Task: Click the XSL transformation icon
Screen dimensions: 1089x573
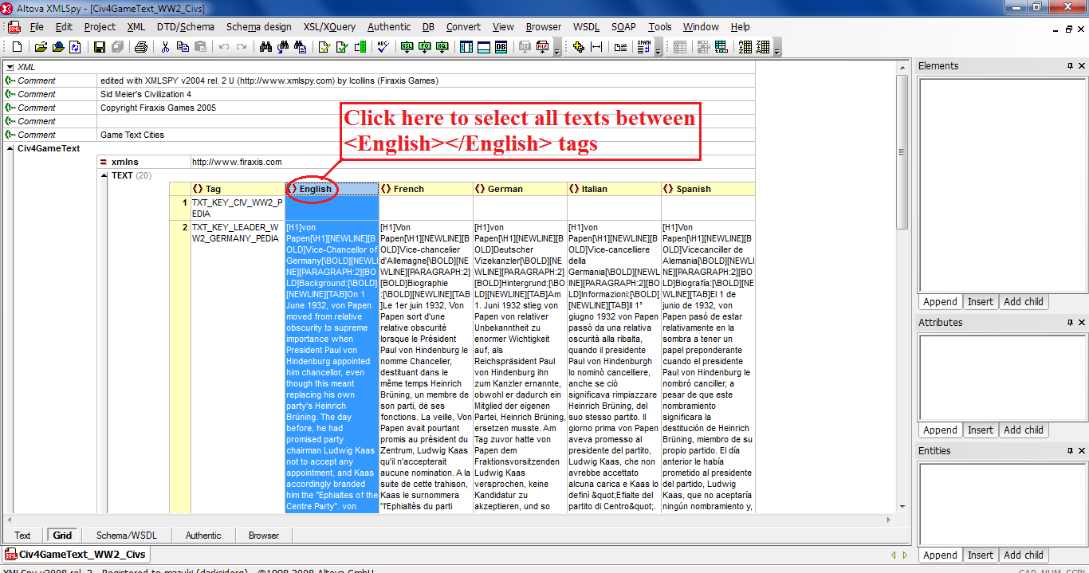Action: [x=407, y=47]
